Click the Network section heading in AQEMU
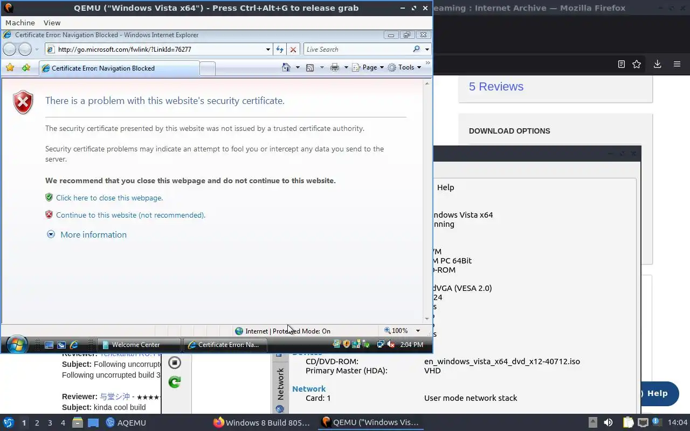 [309, 388]
